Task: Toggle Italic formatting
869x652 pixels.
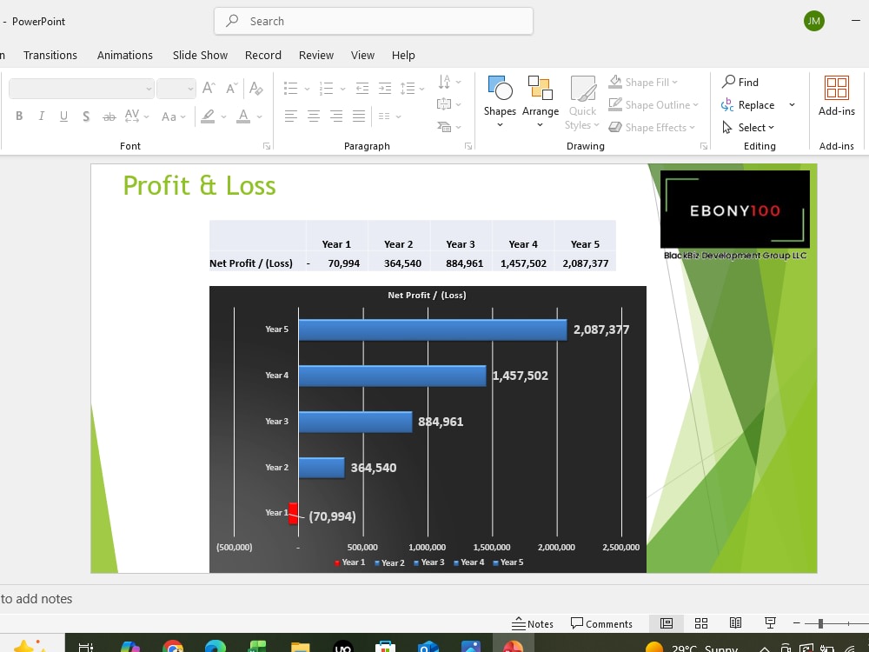Action: 41,116
